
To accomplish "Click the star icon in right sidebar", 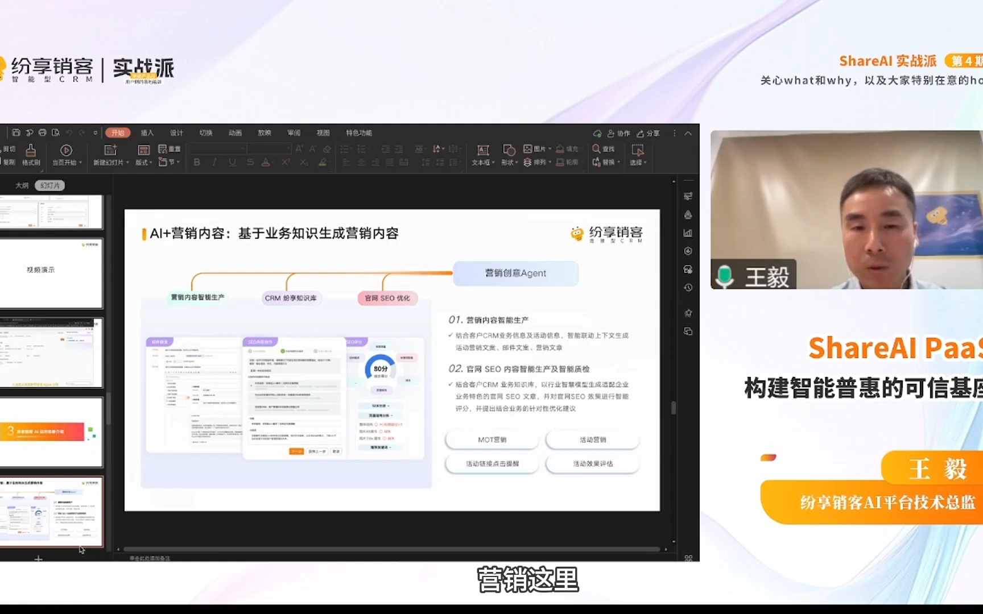I will click(x=688, y=313).
